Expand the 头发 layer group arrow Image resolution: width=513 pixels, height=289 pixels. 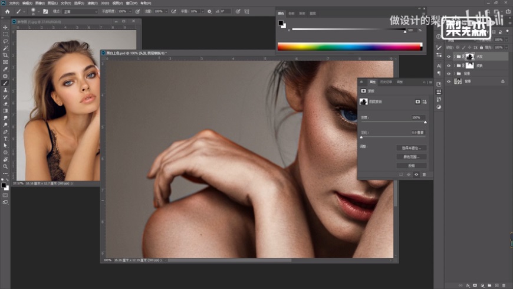[456, 57]
